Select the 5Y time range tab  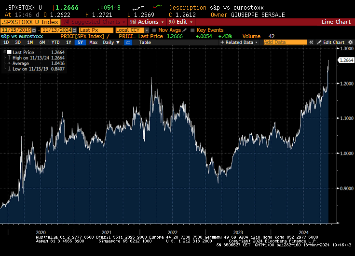80,43
